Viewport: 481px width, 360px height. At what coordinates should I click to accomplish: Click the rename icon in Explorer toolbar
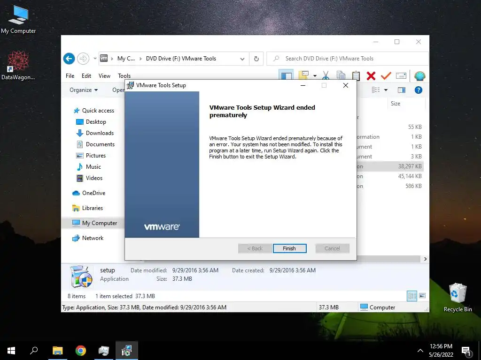pos(401,75)
